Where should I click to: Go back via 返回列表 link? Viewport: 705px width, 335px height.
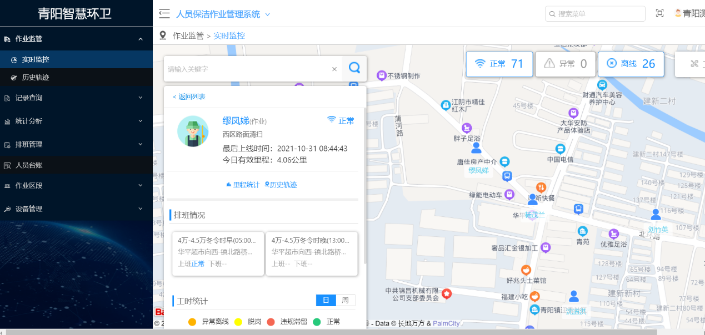point(189,97)
